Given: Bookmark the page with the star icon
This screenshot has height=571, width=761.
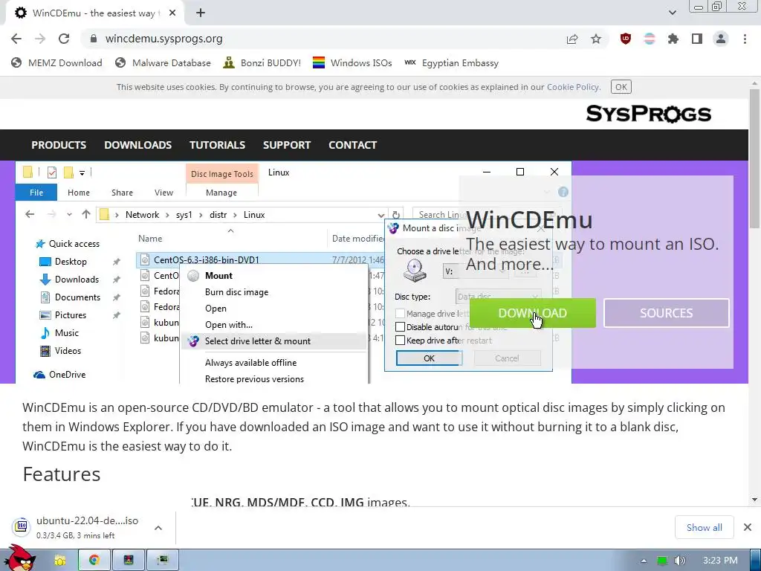Looking at the screenshot, I should [x=596, y=39].
